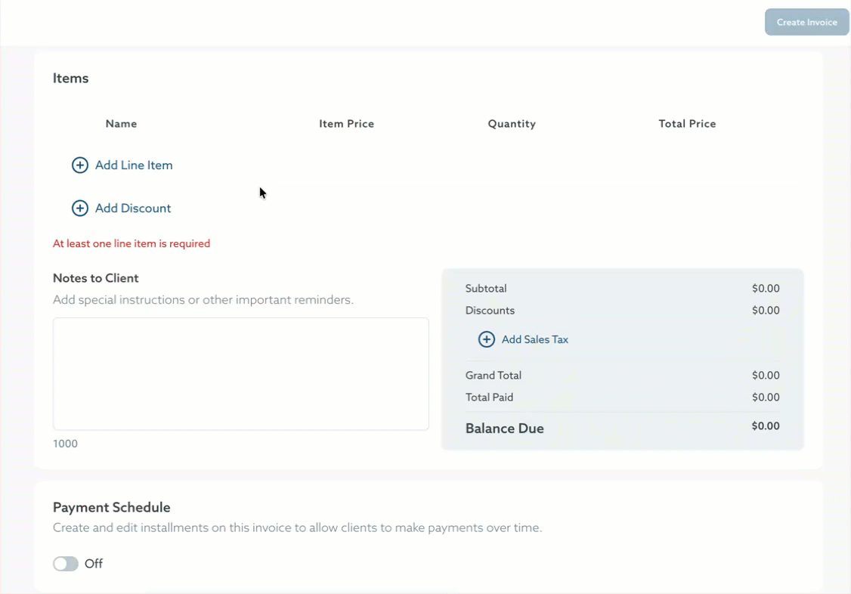Image resolution: width=851 pixels, height=594 pixels.
Task: Click the plus icon beside Add Line Item
Action: [80, 165]
